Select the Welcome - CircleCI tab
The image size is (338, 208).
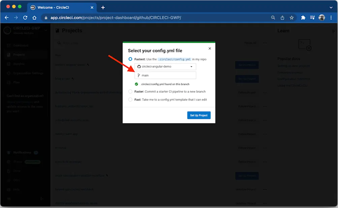tap(62, 7)
